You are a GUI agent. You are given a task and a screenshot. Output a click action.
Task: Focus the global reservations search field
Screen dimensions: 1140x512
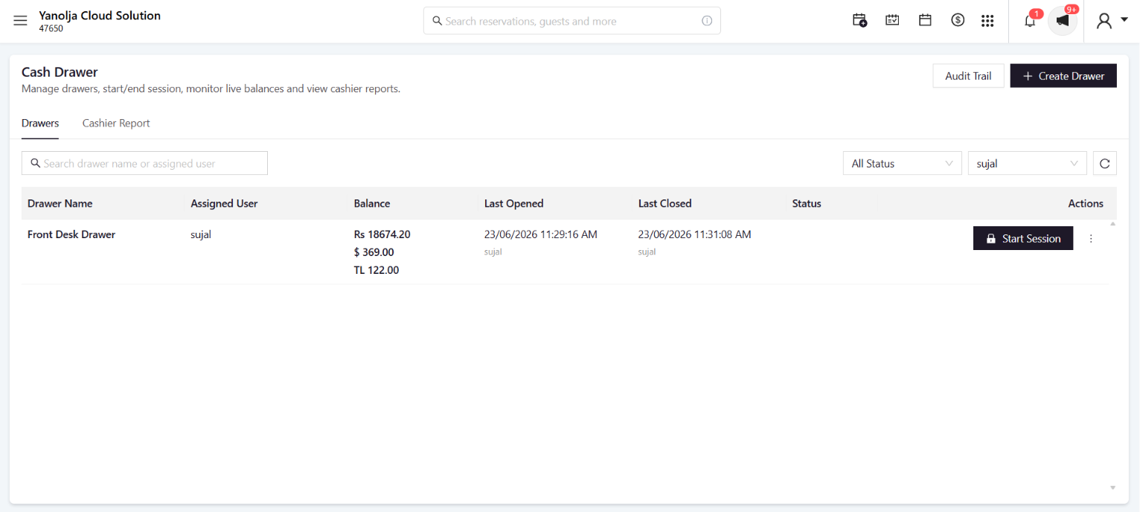pos(571,21)
